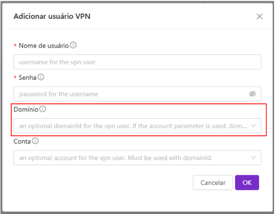Click the Adicionar usuário VPN title
Screen dimensions: 275x214
tap(52, 16)
